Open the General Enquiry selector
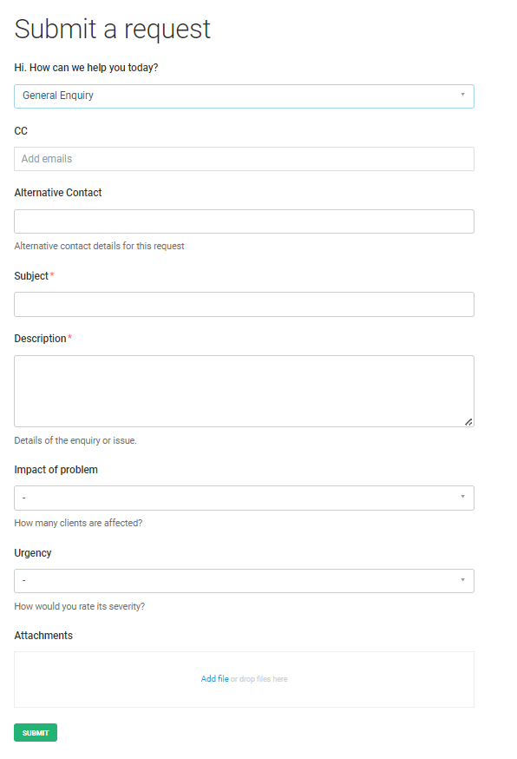The height and width of the screenshot is (759, 517). [x=243, y=96]
